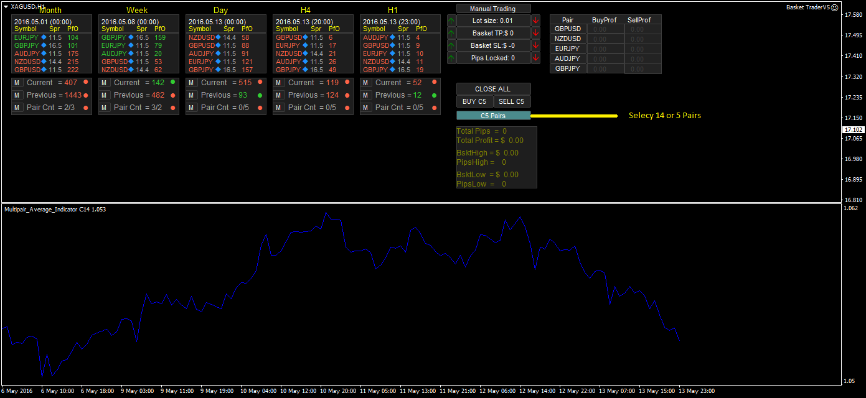Image resolution: width=866 pixels, height=398 pixels.
Task: Click the M button beside Month Current = 407
Action: [17, 83]
